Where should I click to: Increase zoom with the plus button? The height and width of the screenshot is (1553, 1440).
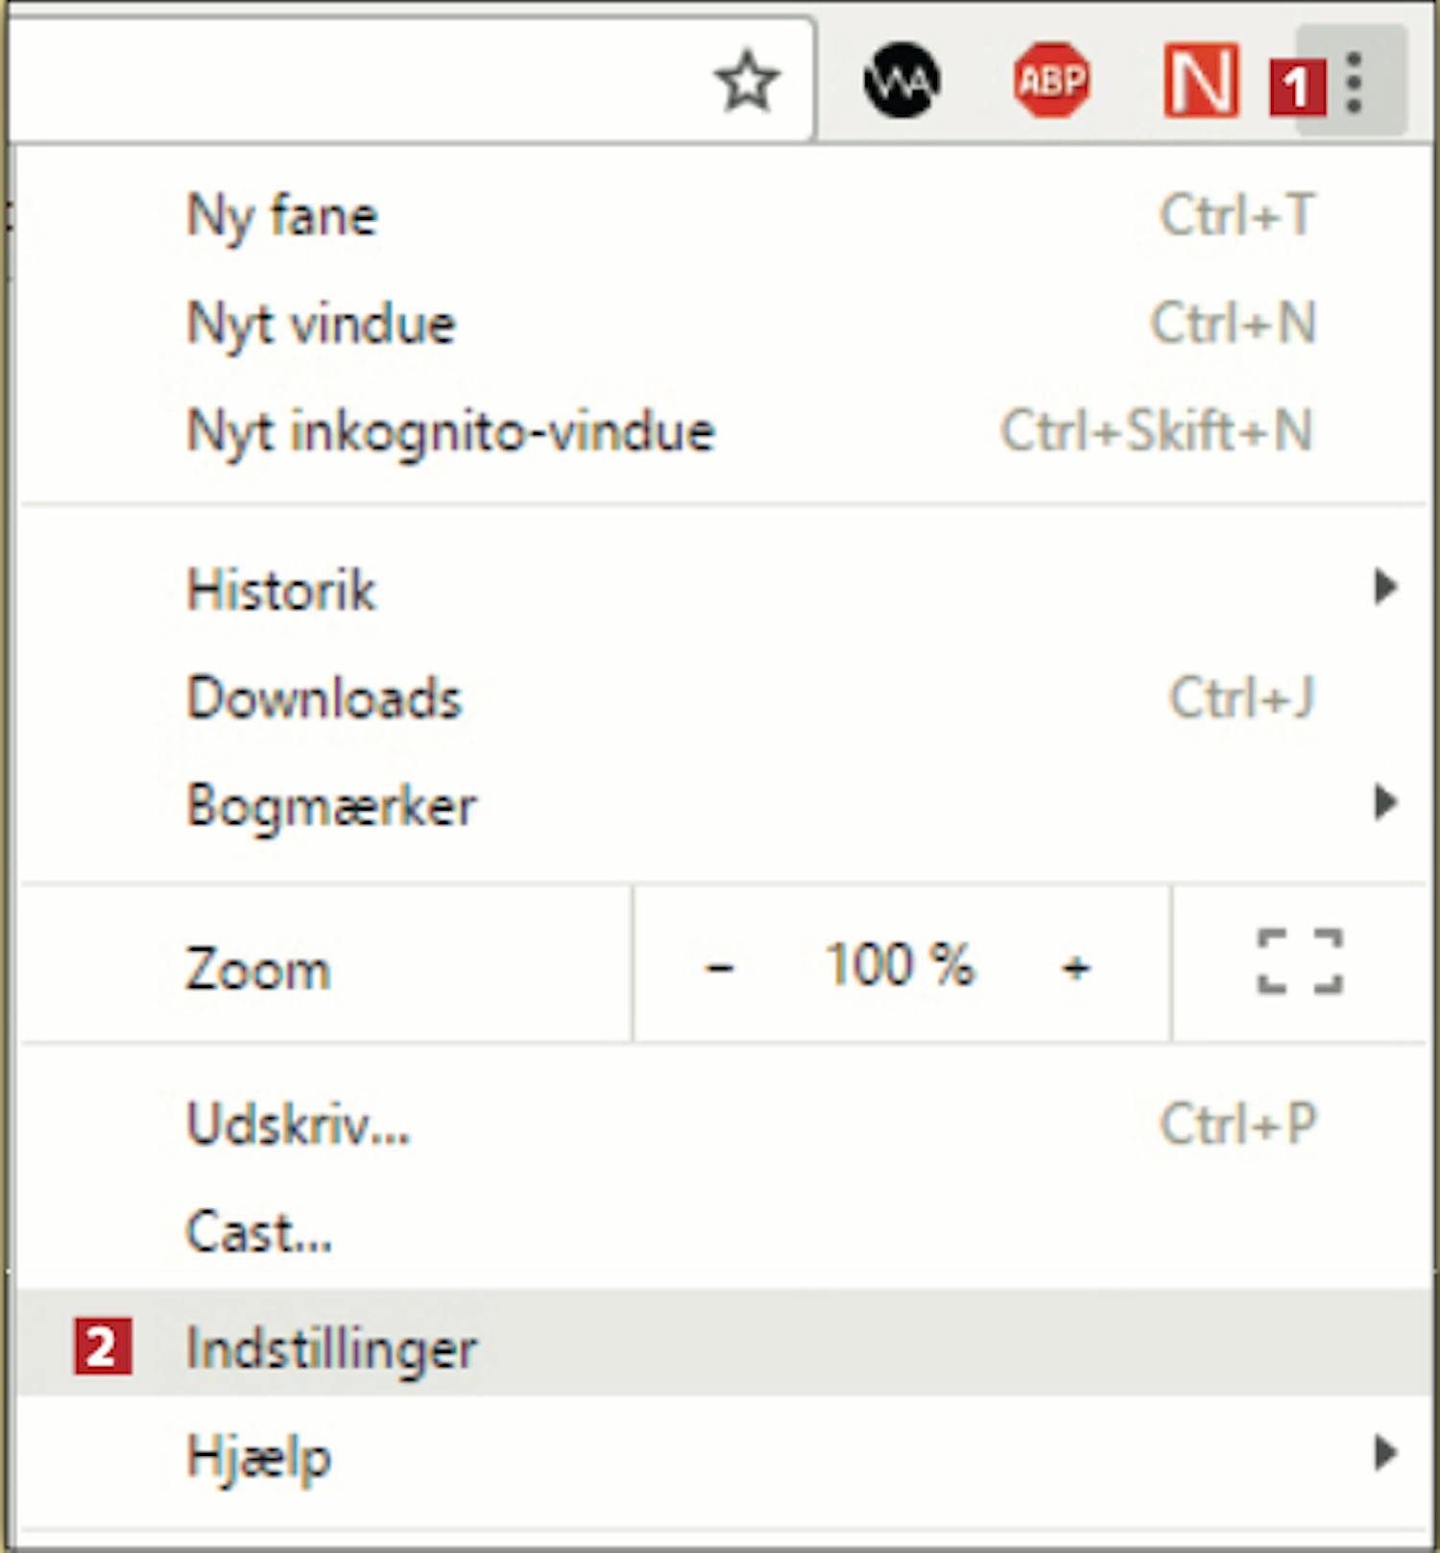pyautogui.click(x=1075, y=966)
